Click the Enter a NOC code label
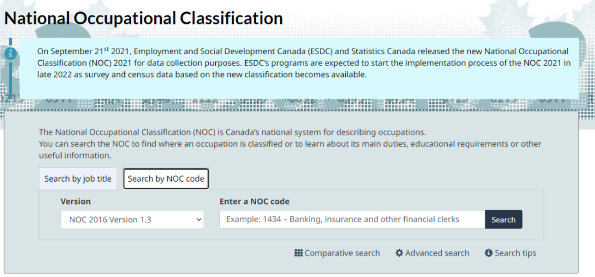The image size is (595, 277). pos(254,201)
